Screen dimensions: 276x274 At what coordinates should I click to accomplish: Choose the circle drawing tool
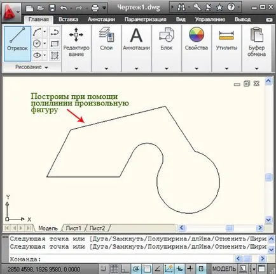(x=37, y=44)
